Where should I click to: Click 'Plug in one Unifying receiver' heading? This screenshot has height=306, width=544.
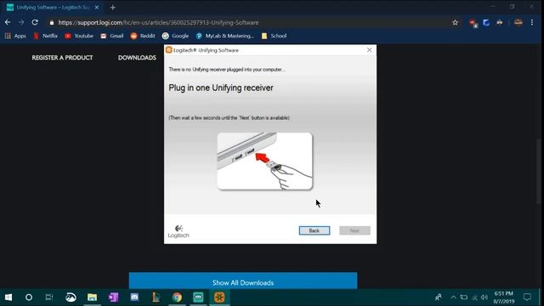[221, 88]
